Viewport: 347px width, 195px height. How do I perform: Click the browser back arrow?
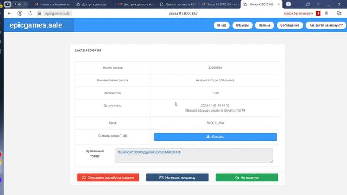(9, 14)
